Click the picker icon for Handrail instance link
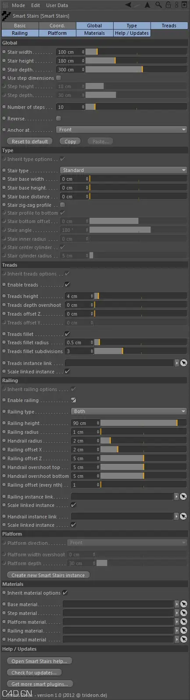Screen dimensions: 190x700 (x=183, y=516)
